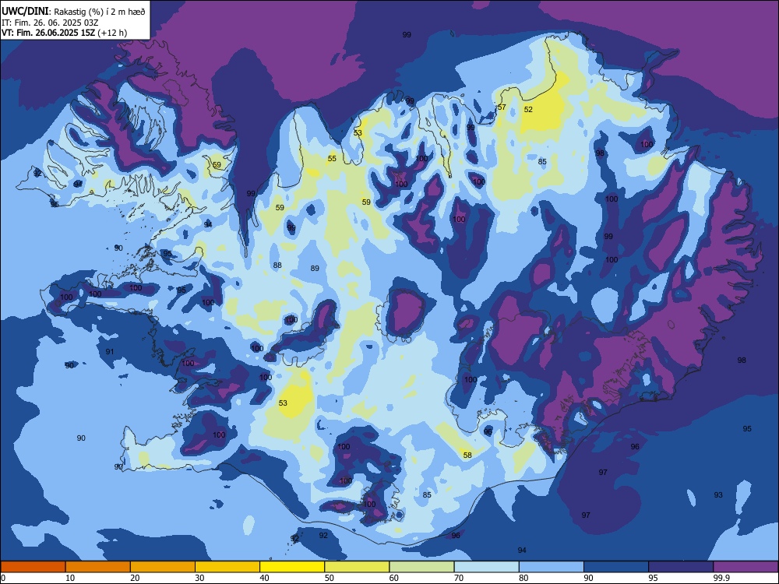The image size is (779, 584).
Task: Select the light blue 80–90 legend swatch
Action: coord(552,567)
